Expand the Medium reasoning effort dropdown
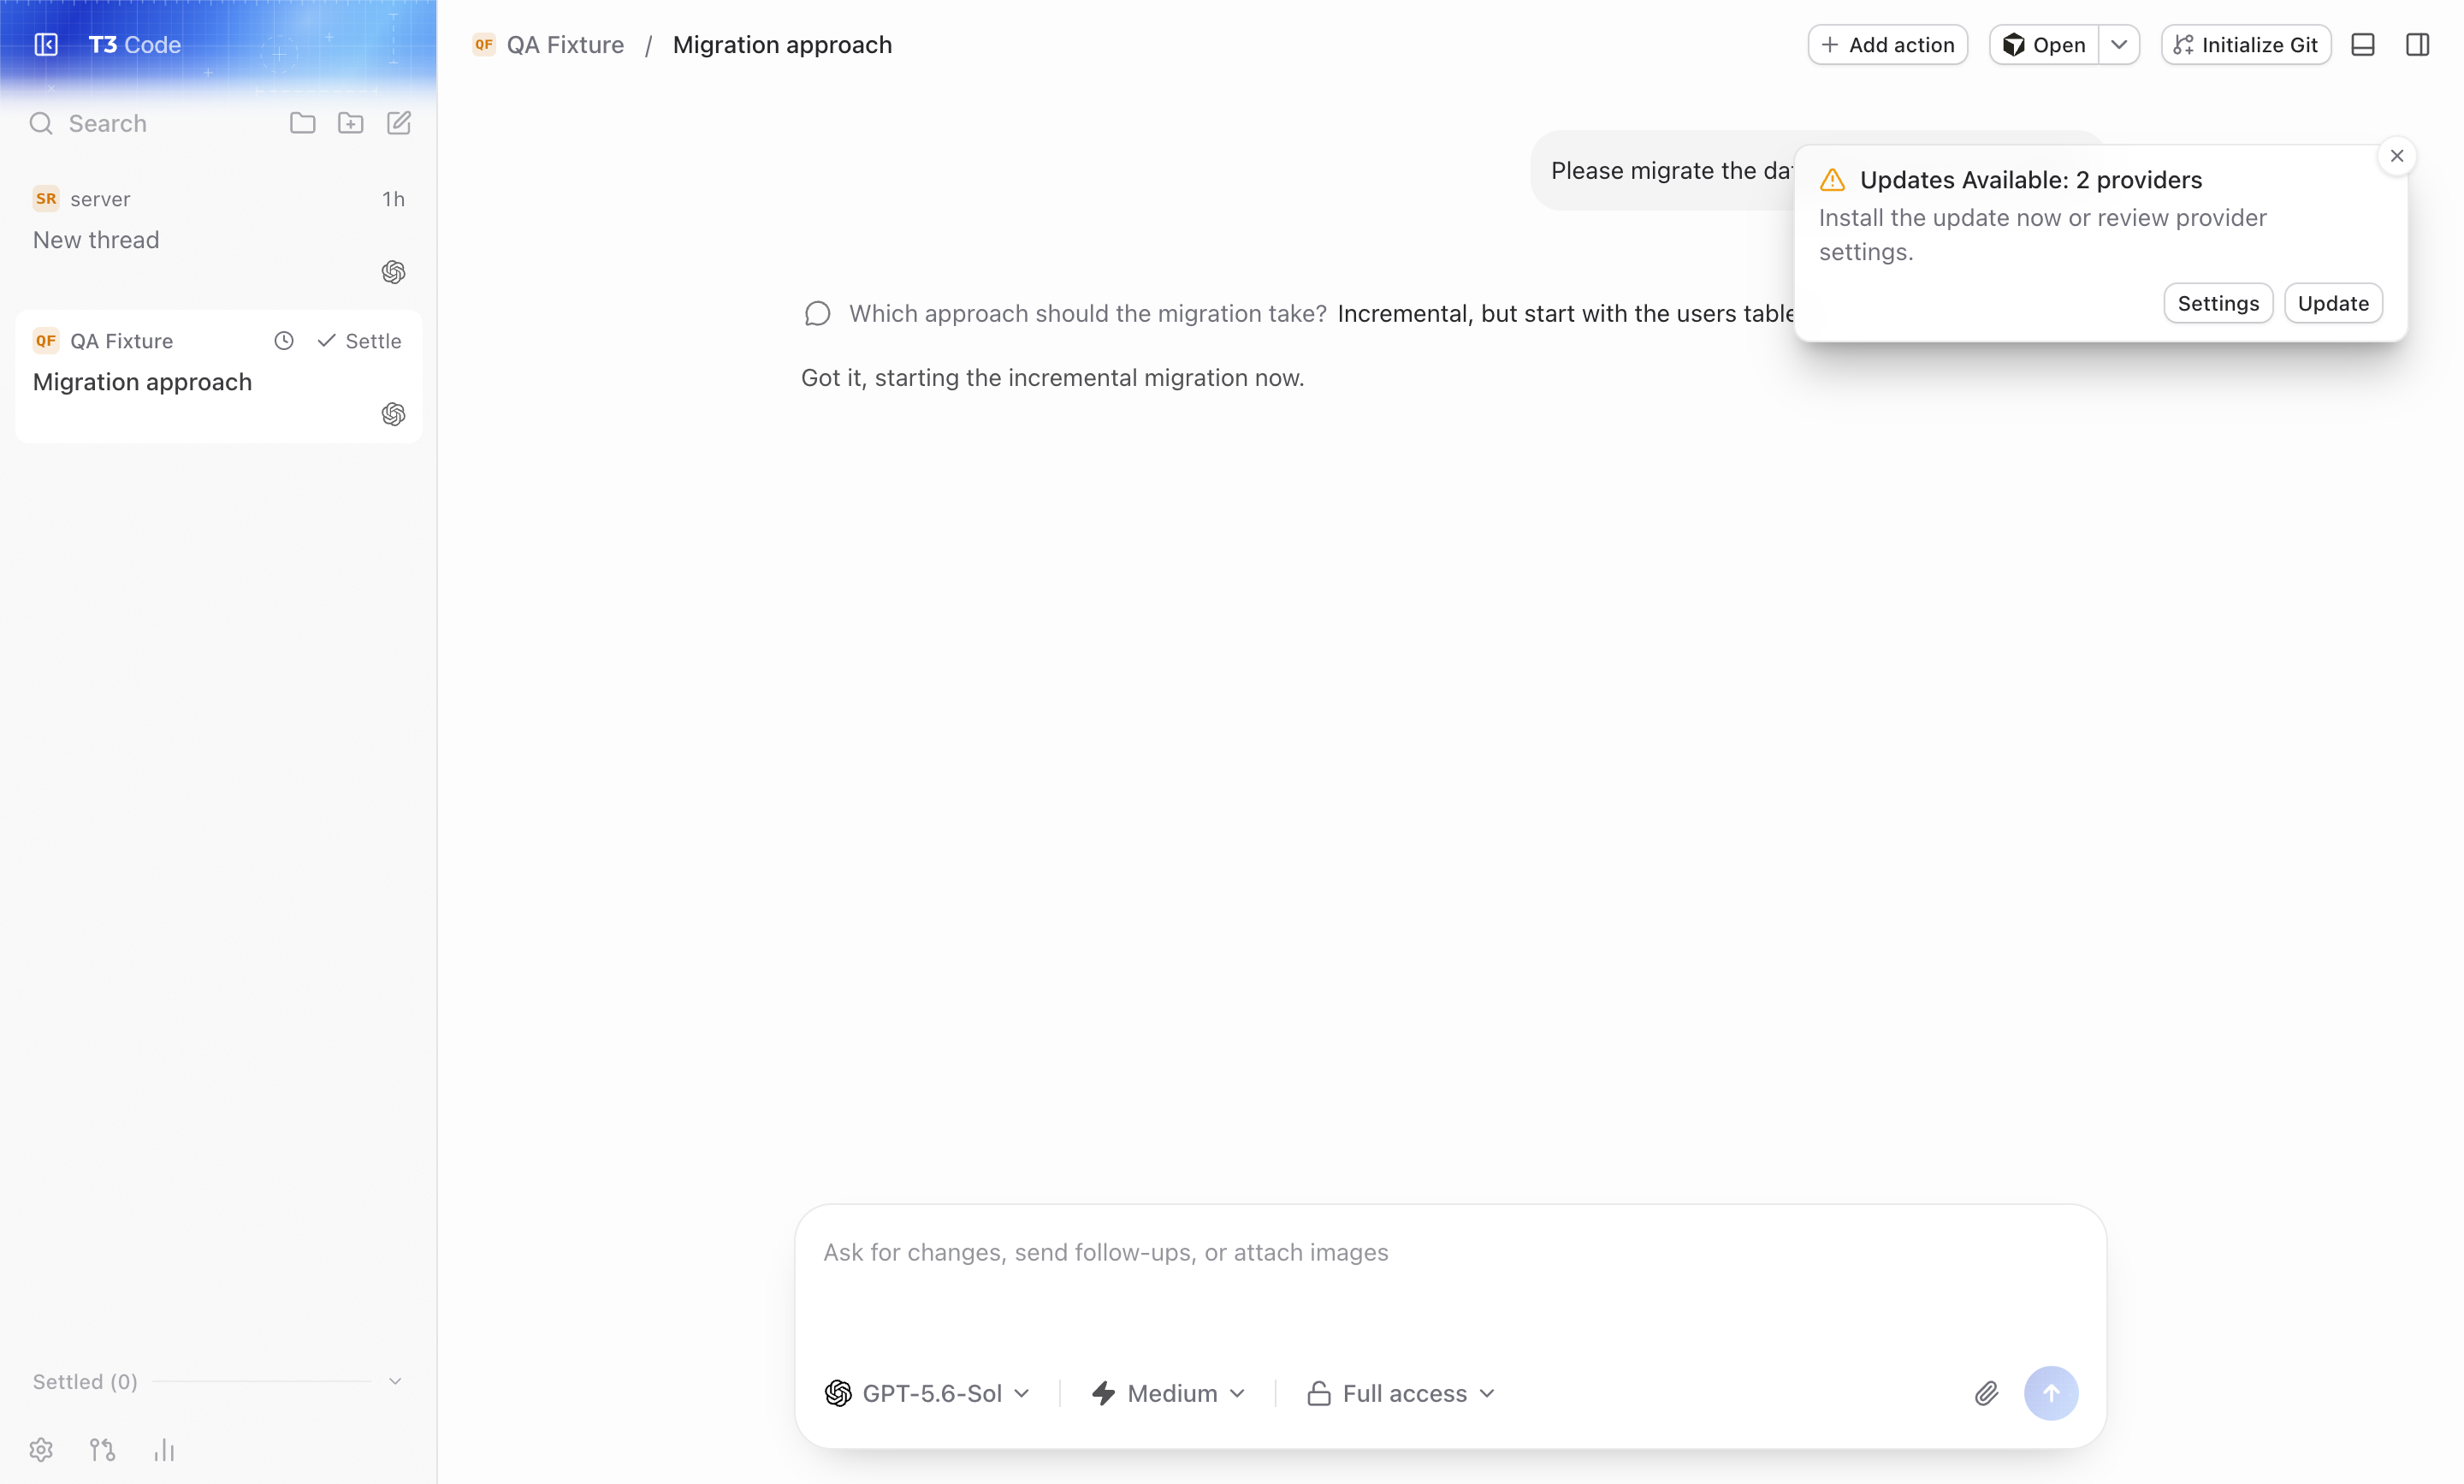Screen dimensions: 2464x1484 tap(1168, 1393)
